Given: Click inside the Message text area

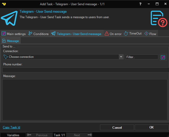Looking at the screenshot, I should coord(85,100).
